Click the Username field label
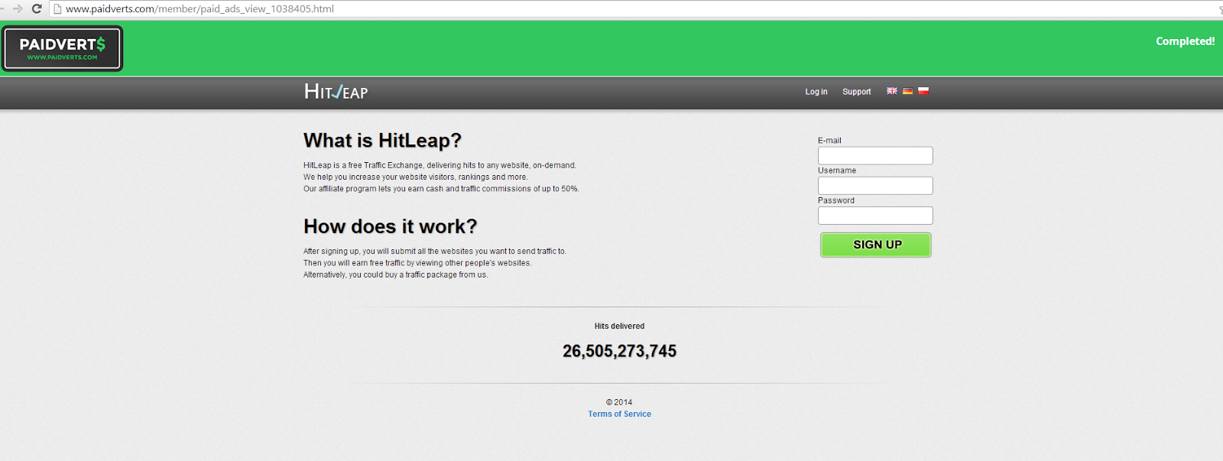The width and height of the screenshot is (1223, 461). tap(837, 170)
